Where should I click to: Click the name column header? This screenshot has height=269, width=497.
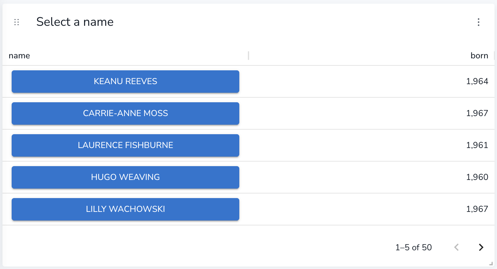(19, 56)
